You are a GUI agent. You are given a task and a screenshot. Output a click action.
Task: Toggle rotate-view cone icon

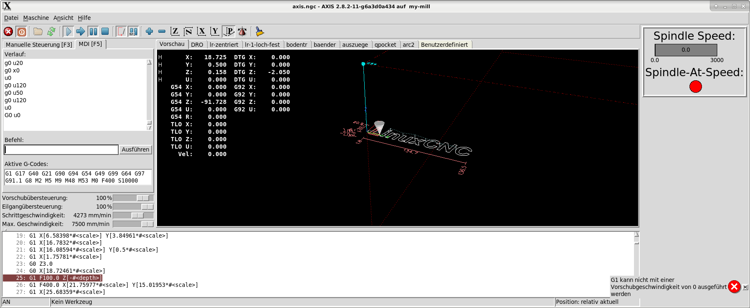(242, 31)
